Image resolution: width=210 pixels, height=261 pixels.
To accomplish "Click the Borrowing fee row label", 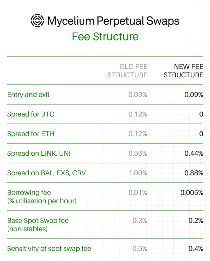I will click(42, 197).
